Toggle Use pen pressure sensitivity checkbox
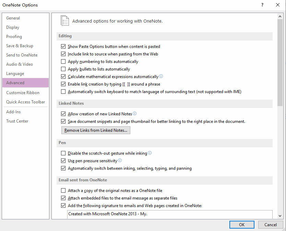Image resolution: width=286 pixels, height=231 pixels. click(63, 161)
